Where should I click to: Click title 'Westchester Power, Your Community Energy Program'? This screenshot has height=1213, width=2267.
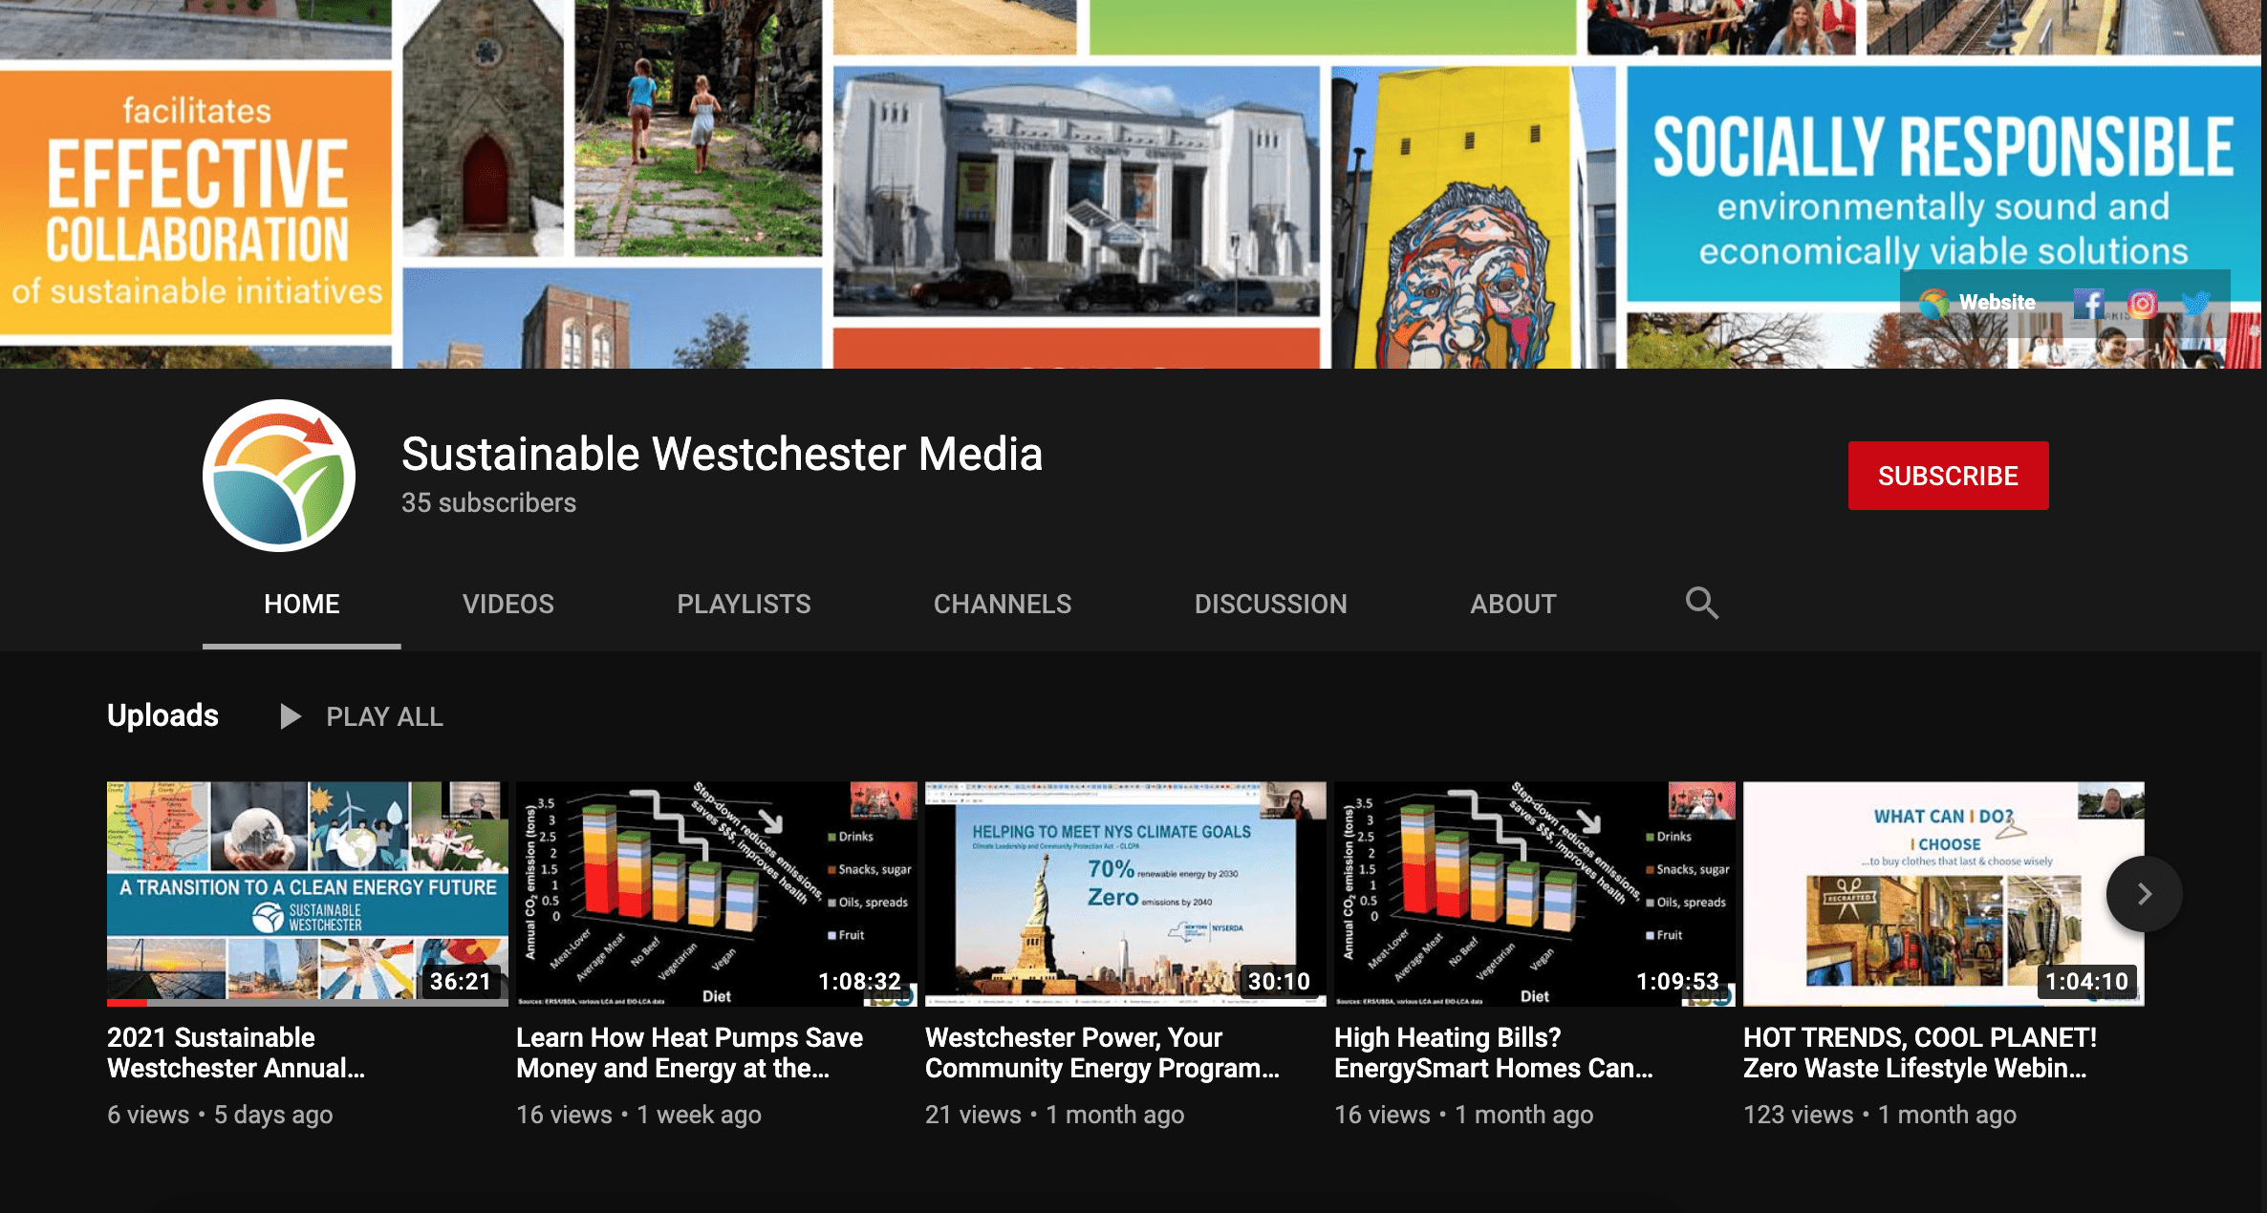(x=1103, y=1053)
